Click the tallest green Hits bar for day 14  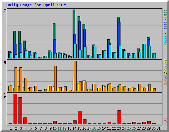74,22
